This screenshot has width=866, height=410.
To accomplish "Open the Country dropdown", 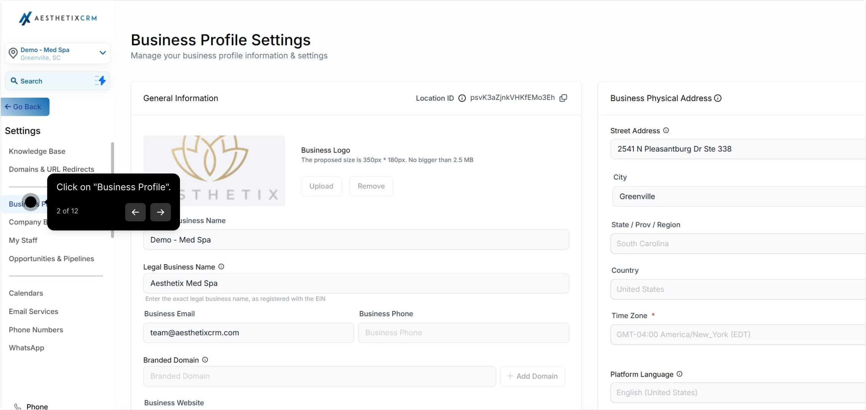I will pyautogui.click(x=738, y=289).
